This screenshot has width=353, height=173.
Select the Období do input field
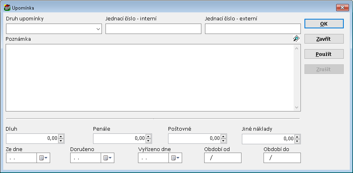(282, 158)
